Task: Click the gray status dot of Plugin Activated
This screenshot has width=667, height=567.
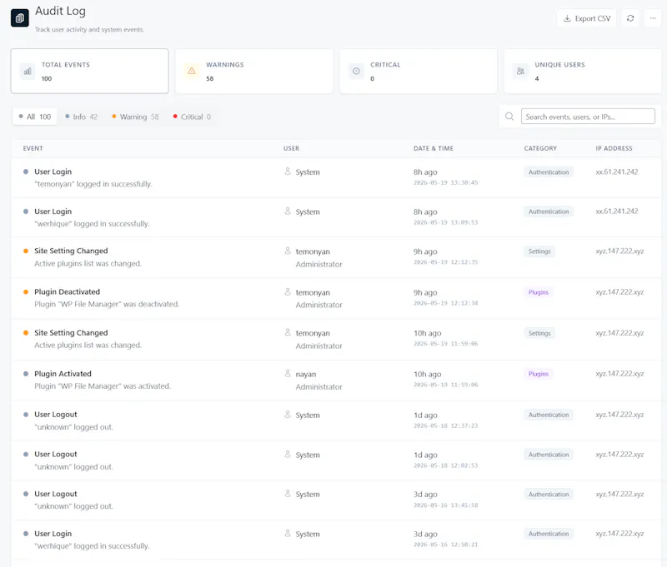Action: pos(26,374)
